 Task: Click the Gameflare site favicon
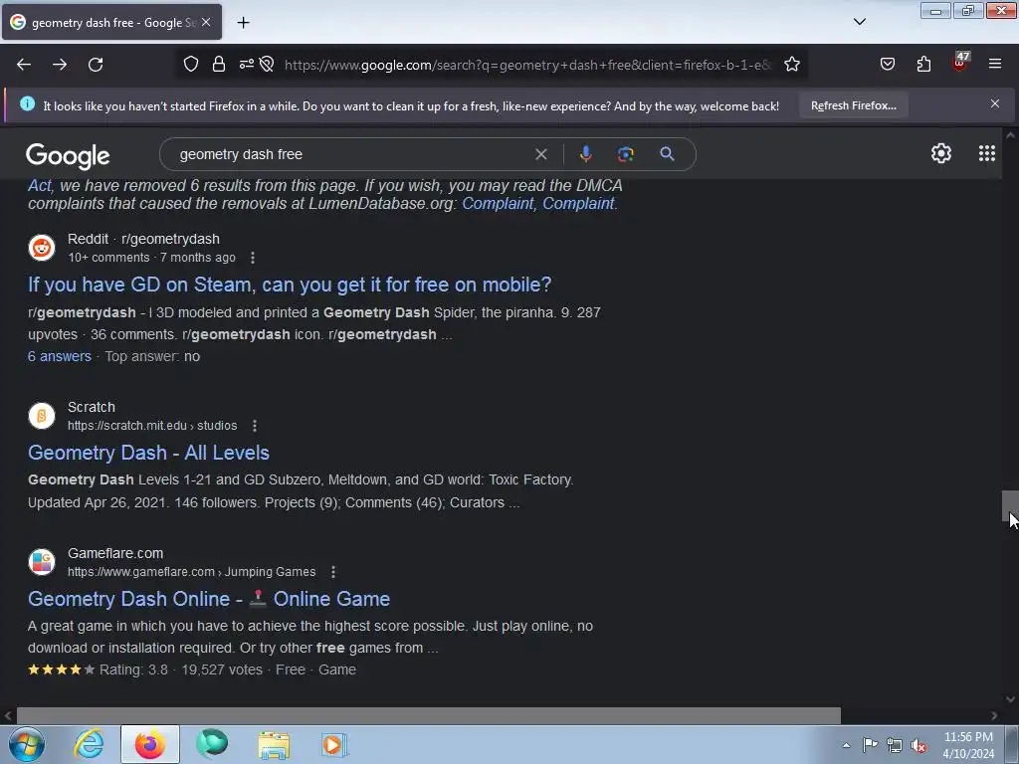(x=42, y=562)
